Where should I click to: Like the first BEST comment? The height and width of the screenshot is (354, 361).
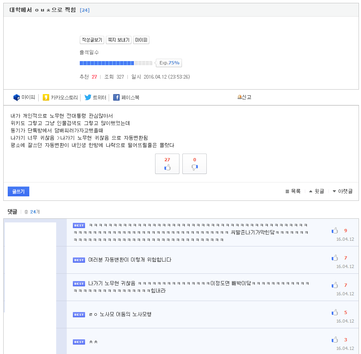(x=335, y=231)
